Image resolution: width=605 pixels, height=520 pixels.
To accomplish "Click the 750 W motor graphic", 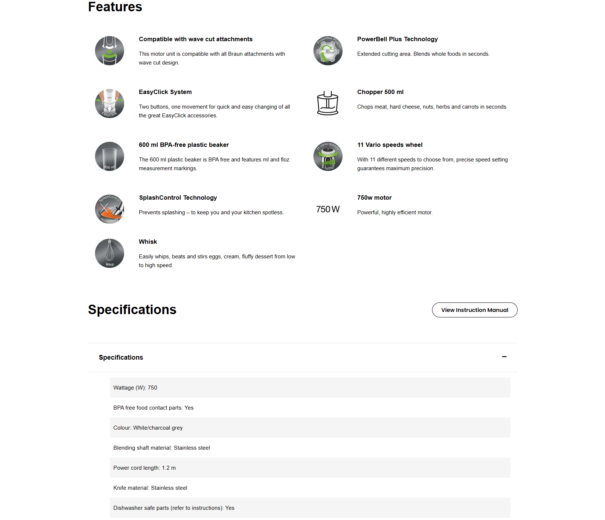I will coord(328,209).
